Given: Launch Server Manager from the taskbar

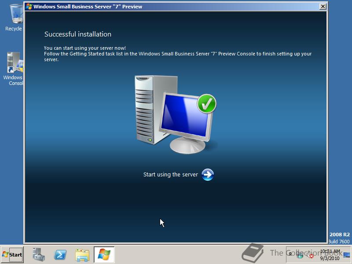Looking at the screenshot, I should [x=39, y=255].
